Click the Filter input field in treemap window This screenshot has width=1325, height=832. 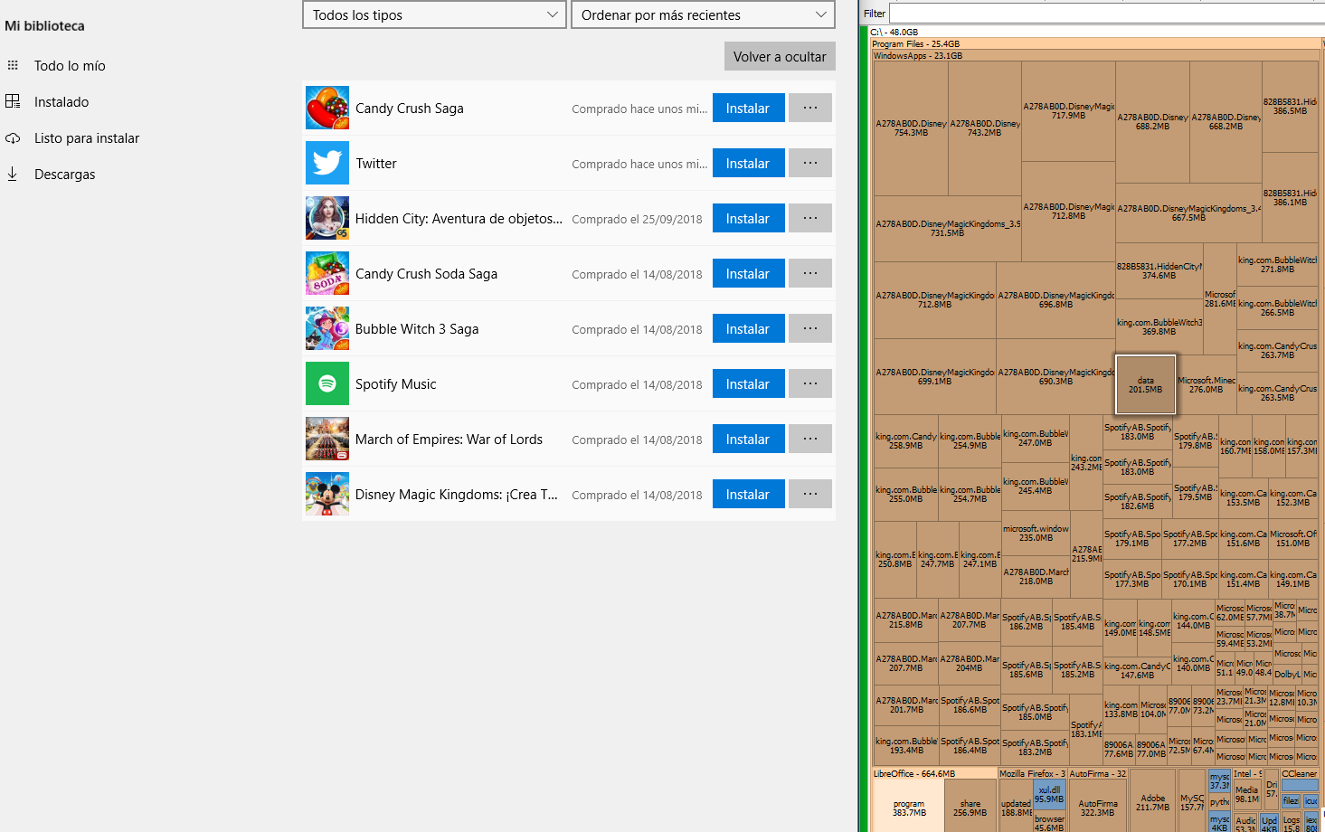pyautogui.click(x=1107, y=14)
